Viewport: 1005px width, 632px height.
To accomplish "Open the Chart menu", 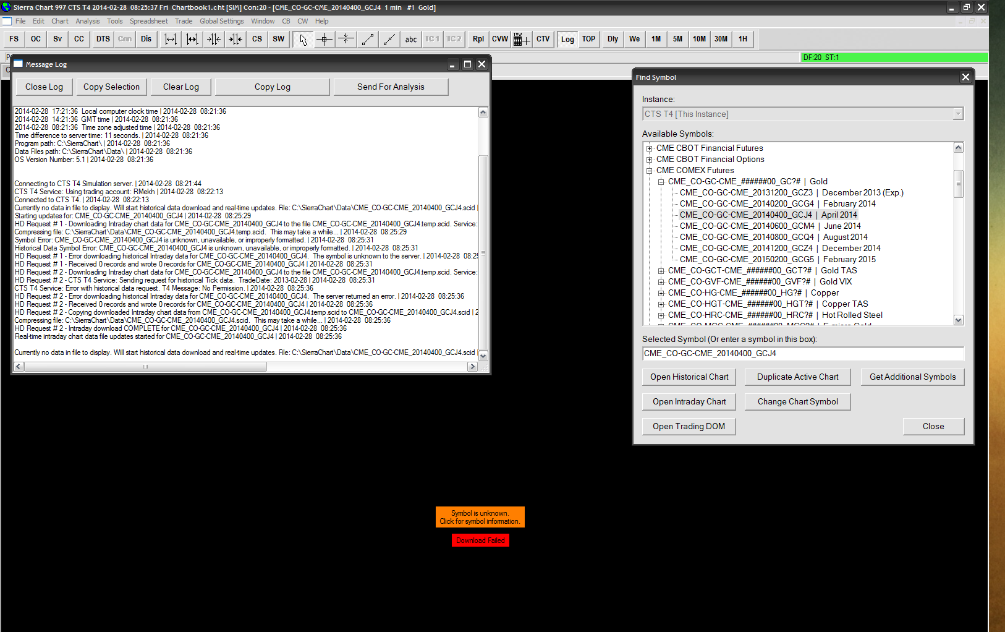I will pos(60,21).
